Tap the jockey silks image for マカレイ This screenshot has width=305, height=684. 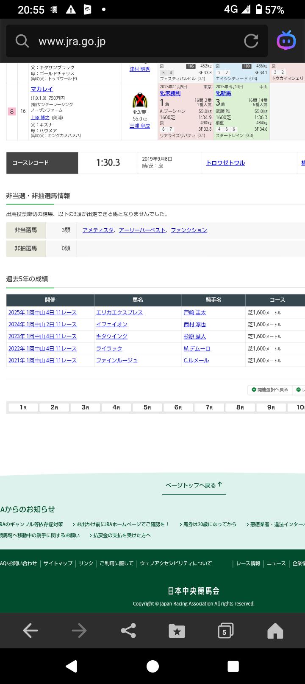click(139, 101)
